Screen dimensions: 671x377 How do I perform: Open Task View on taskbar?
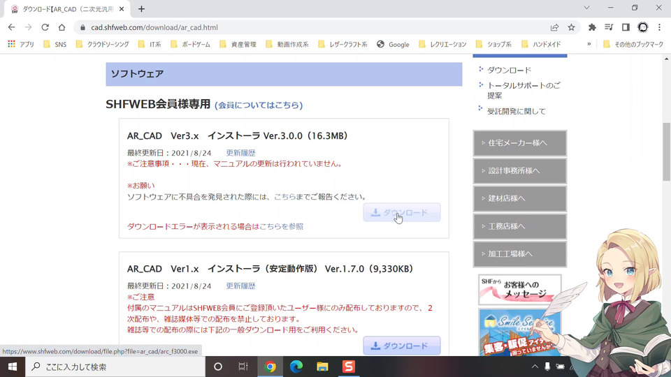point(243,367)
